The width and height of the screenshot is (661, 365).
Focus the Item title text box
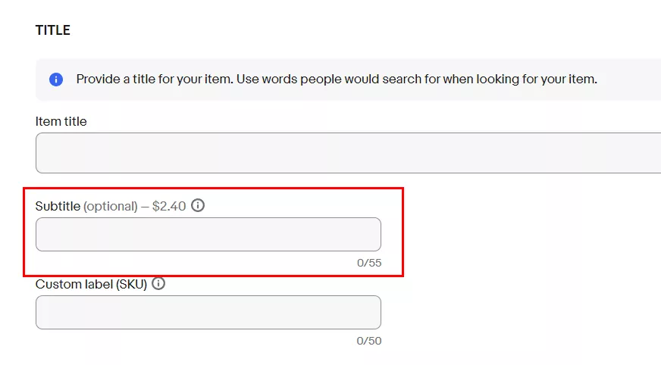point(348,153)
